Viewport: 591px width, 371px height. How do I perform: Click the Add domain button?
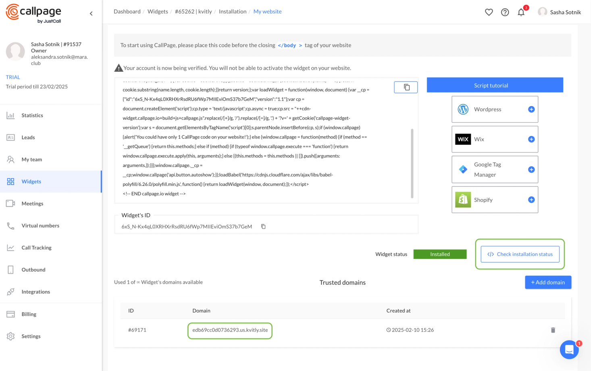click(548, 282)
